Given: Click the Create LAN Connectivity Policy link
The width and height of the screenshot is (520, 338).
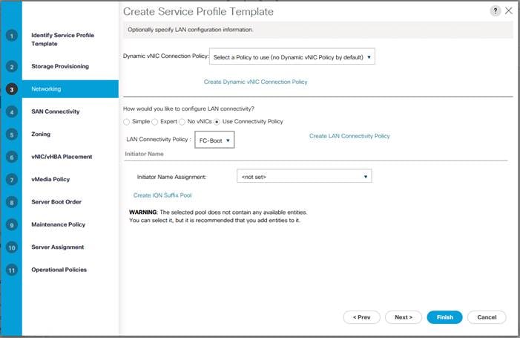Looking at the screenshot, I should point(349,136).
